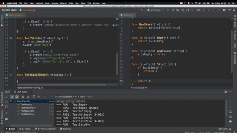
Task: Open the project structure icon in toolbar
Action: (224, 10)
